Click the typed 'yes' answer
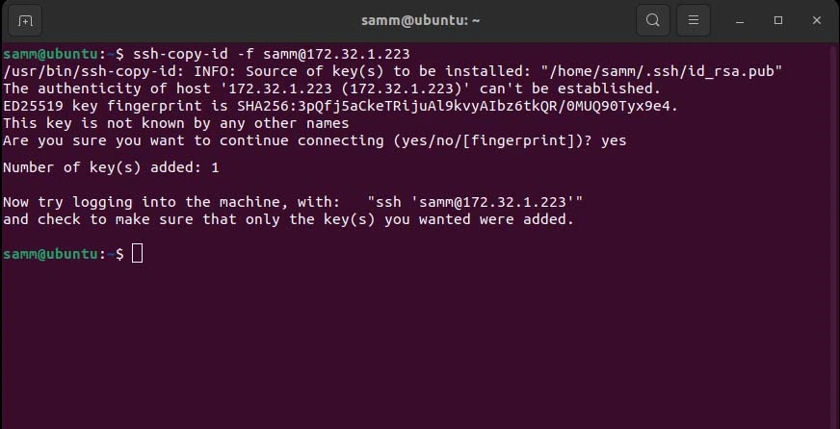The height and width of the screenshot is (429, 840). click(x=614, y=141)
